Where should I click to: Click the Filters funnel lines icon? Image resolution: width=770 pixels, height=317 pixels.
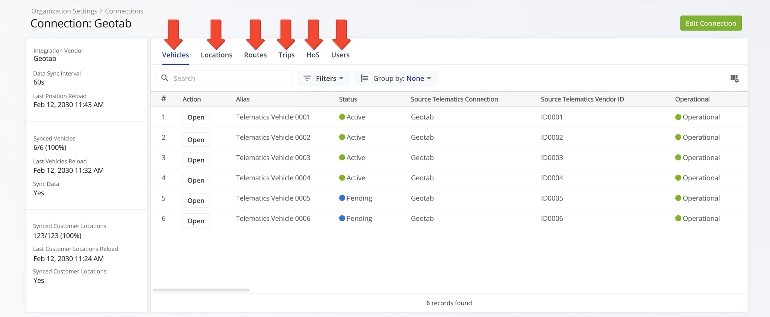point(307,78)
